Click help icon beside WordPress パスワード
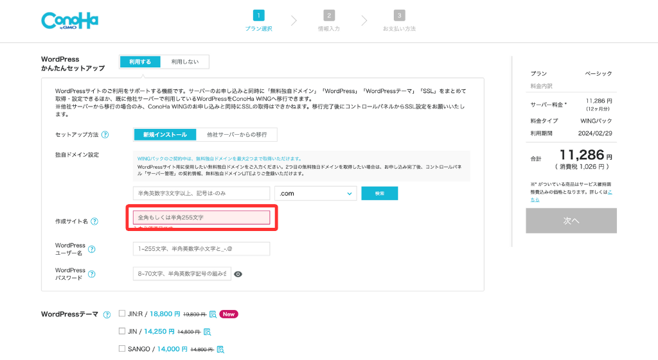 [91, 274]
